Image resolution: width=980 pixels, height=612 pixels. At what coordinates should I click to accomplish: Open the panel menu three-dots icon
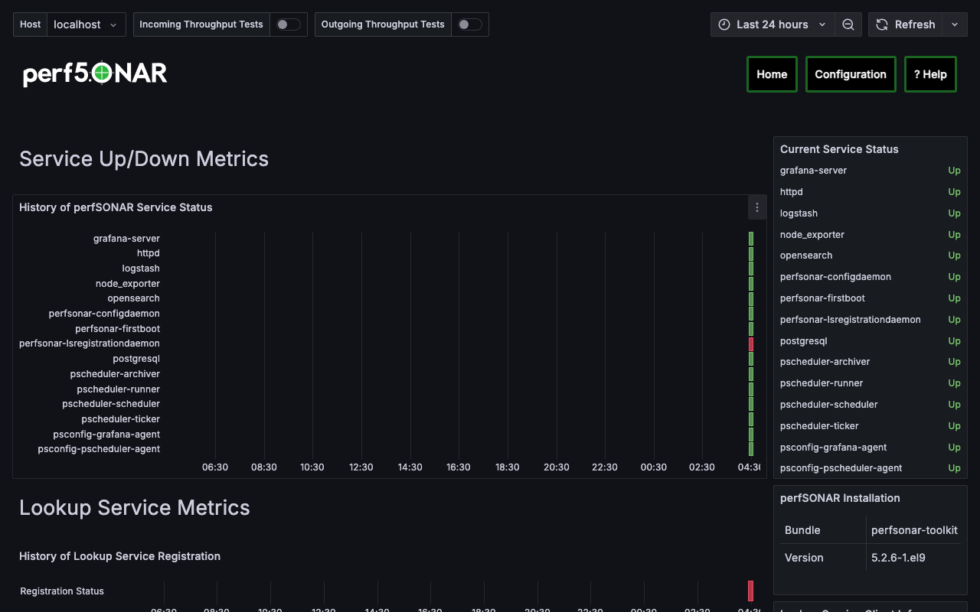pos(757,207)
